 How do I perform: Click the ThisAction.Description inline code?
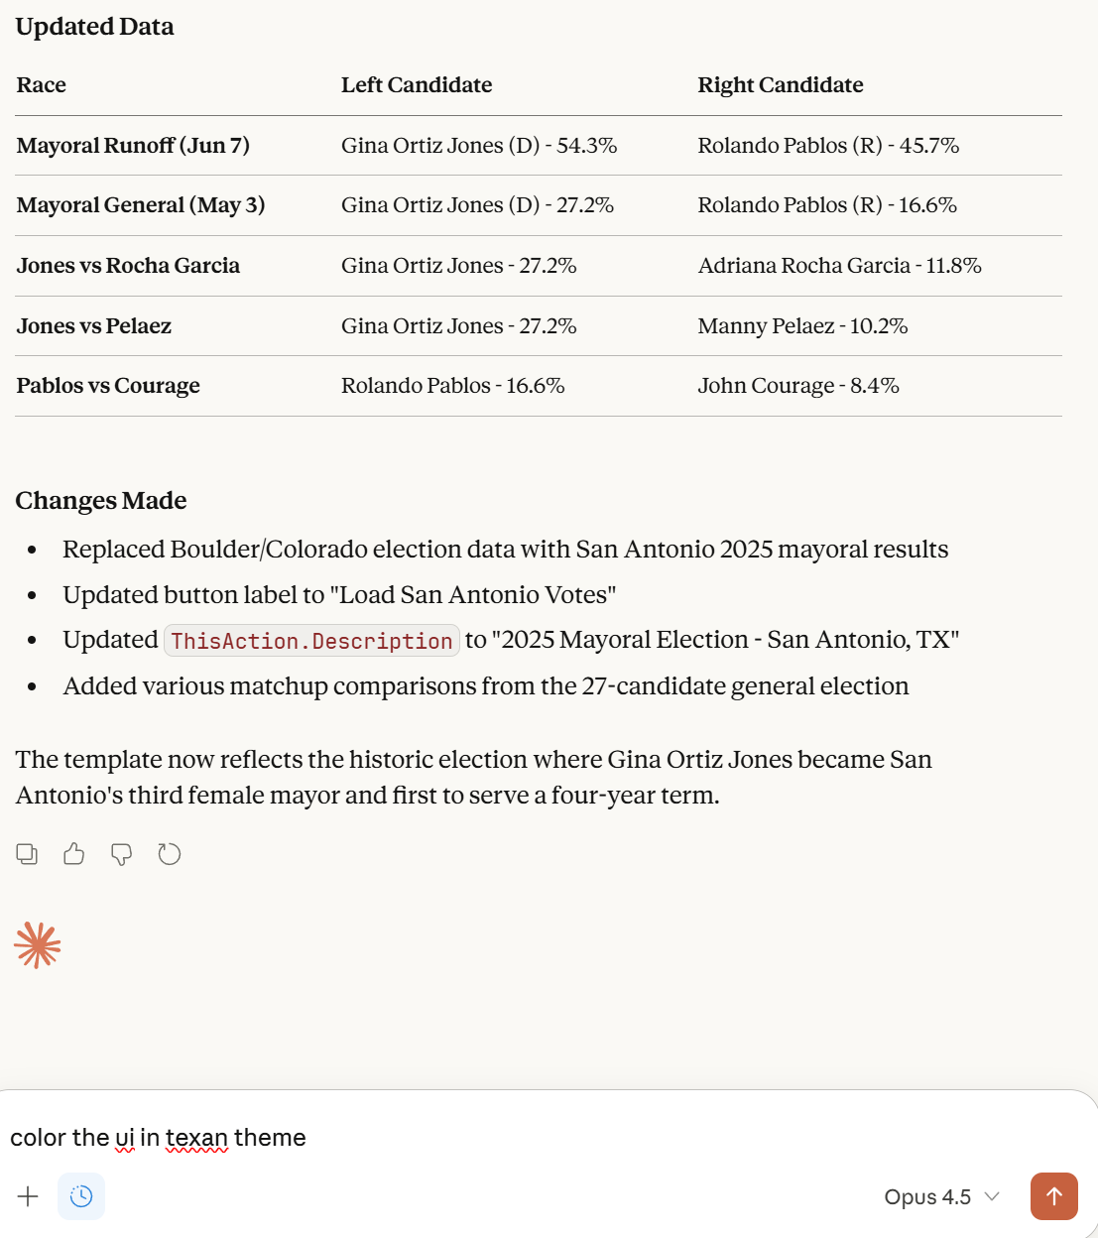tap(311, 641)
